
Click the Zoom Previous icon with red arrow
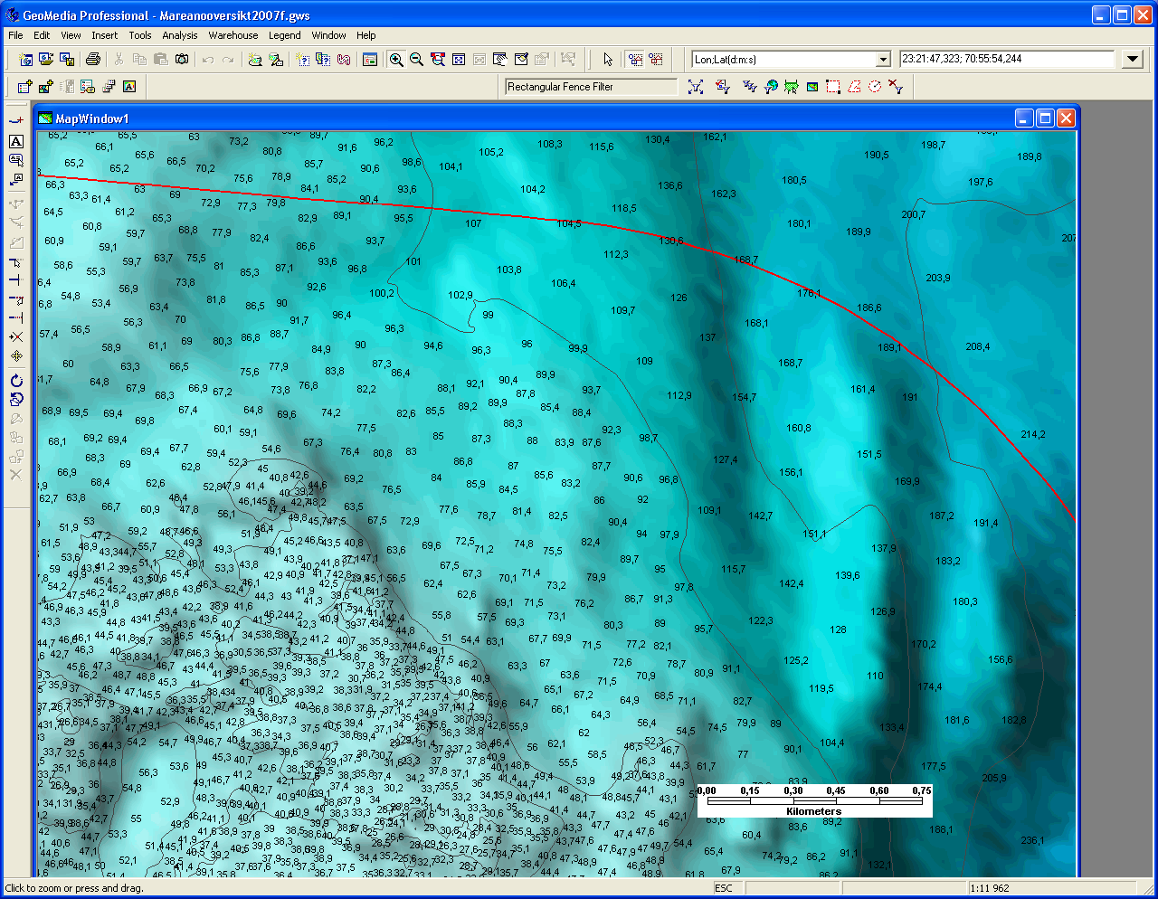click(x=438, y=60)
